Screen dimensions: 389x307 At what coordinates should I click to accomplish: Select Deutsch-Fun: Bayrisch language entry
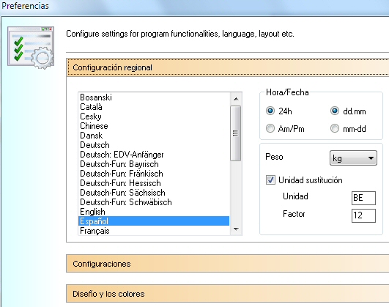[x=154, y=164]
